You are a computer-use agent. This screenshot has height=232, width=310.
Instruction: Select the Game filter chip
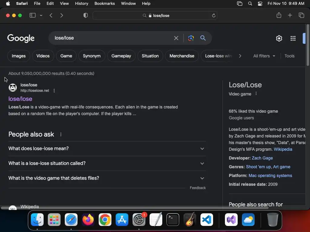(66, 56)
